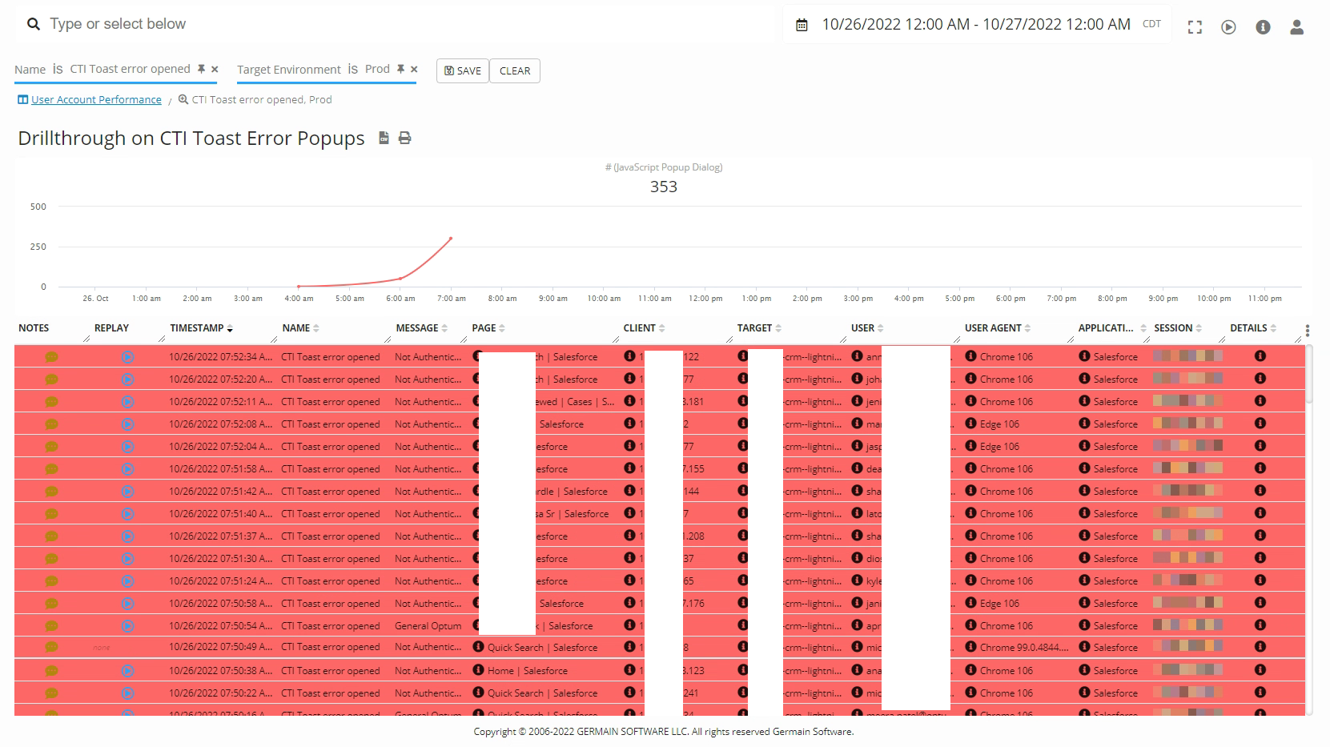
Task: Show details info for the first row
Action: click(1260, 356)
